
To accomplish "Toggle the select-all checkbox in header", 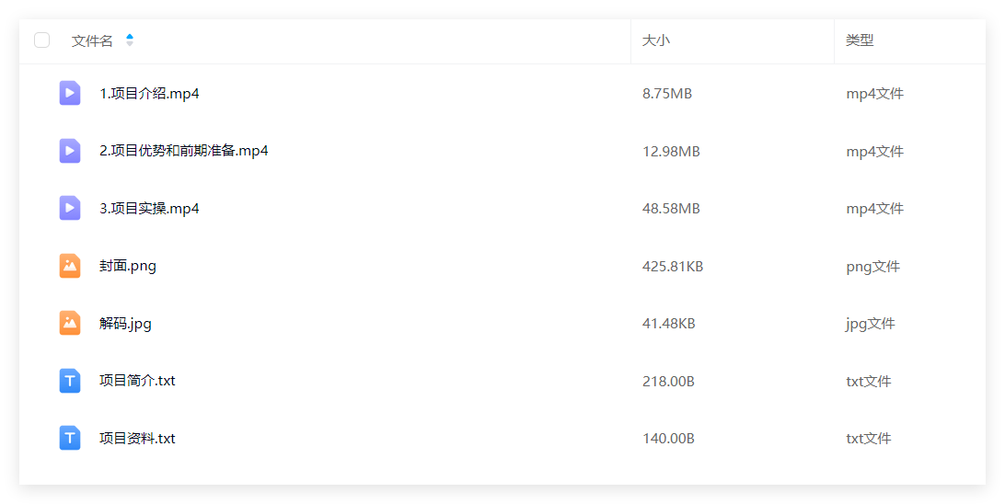I will (41, 40).
